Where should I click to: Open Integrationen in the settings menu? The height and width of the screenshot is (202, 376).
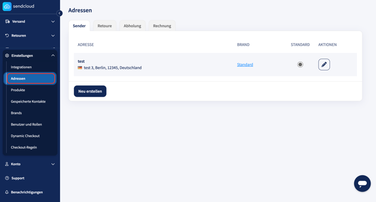click(x=21, y=67)
